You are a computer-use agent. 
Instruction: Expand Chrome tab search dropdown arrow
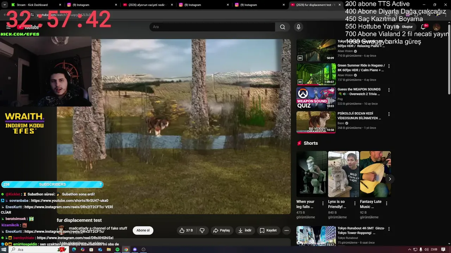click(5, 5)
